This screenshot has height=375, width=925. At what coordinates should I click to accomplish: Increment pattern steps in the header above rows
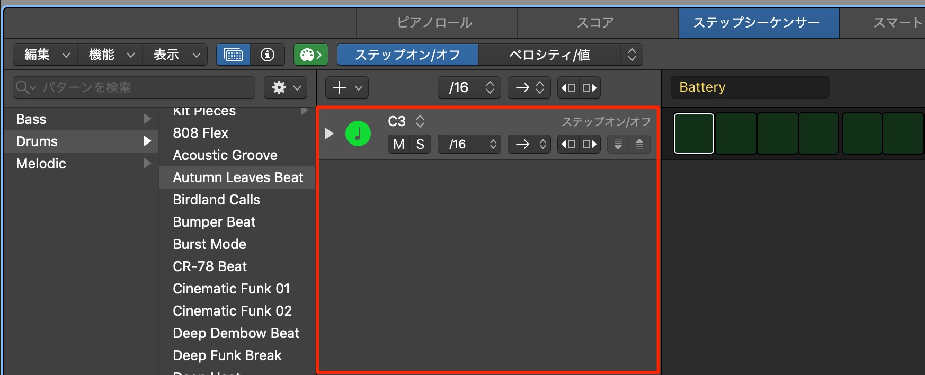(x=590, y=88)
